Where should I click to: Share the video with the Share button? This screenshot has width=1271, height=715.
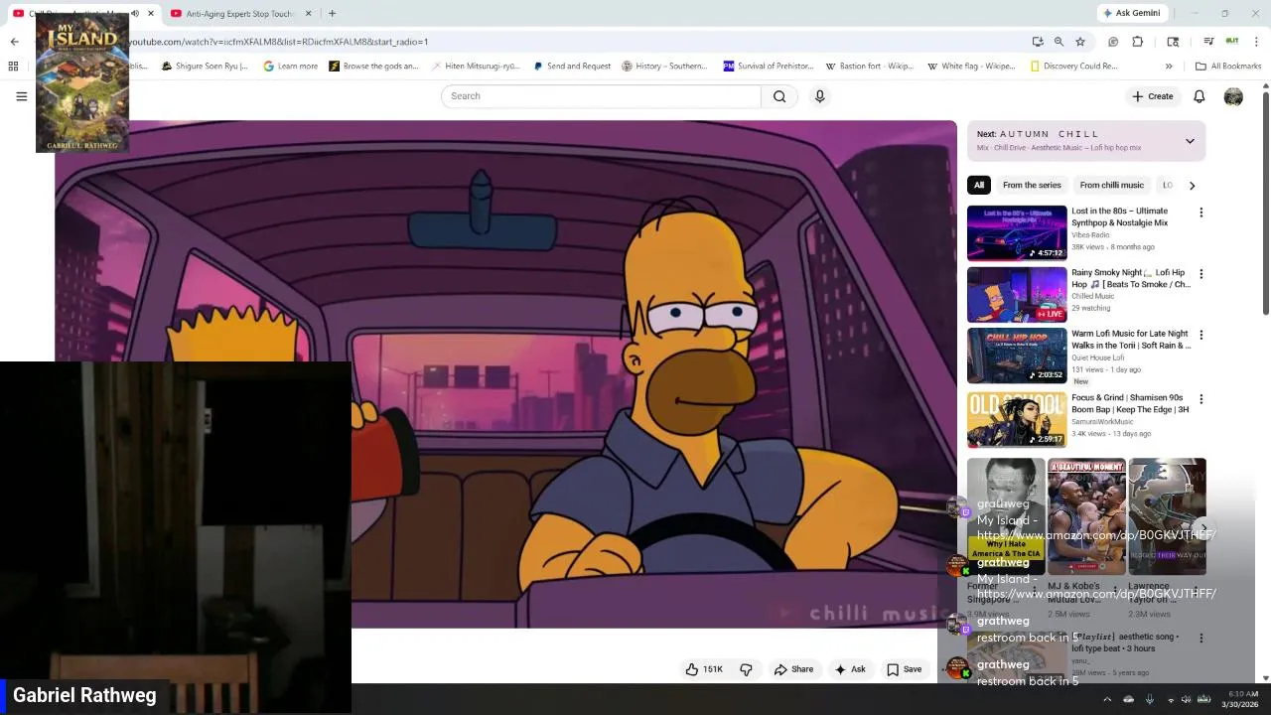[x=793, y=669]
